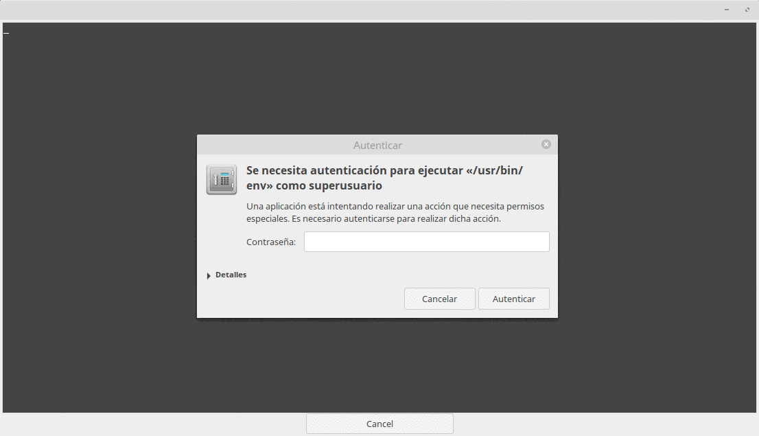
Task: Click the Detalles label text
Action: [x=231, y=275]
